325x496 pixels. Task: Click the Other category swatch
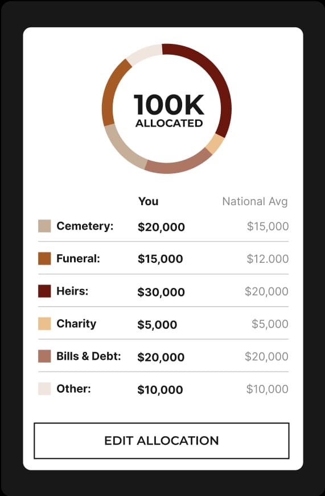[44, 389]
